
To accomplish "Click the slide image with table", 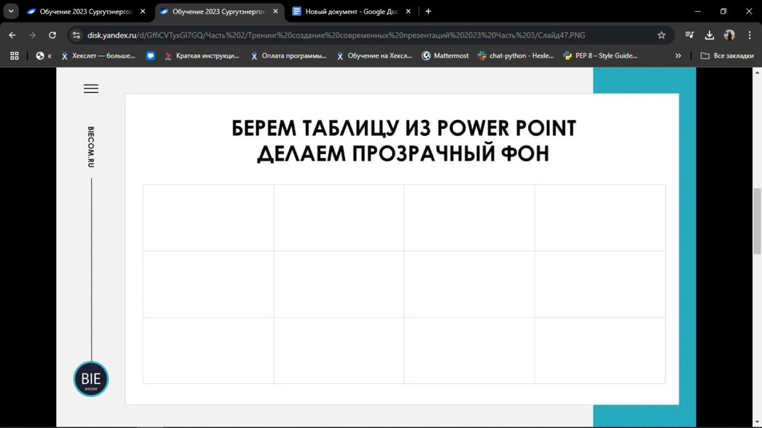I will tap(376, 247).
